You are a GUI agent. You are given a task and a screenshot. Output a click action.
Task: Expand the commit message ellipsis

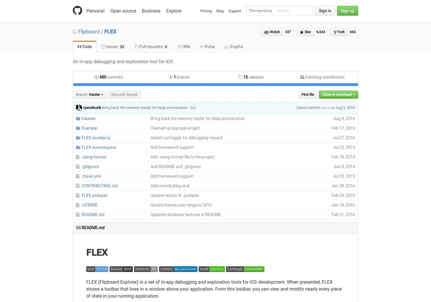tap(193, 108)
